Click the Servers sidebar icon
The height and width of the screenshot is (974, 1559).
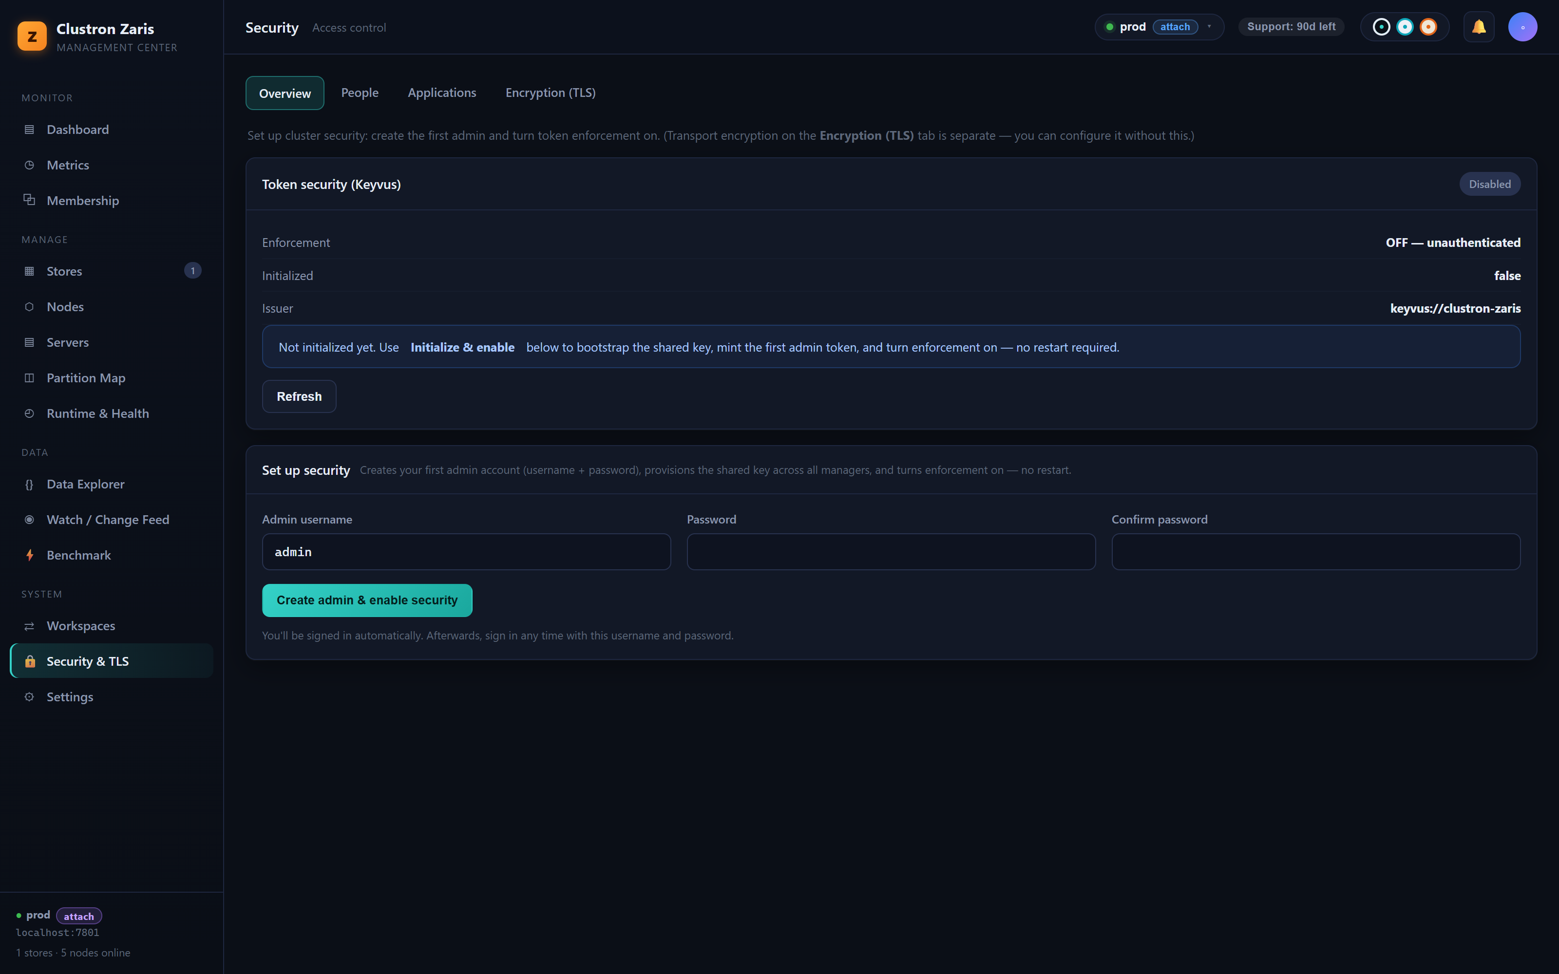click(x=29, y=342)
